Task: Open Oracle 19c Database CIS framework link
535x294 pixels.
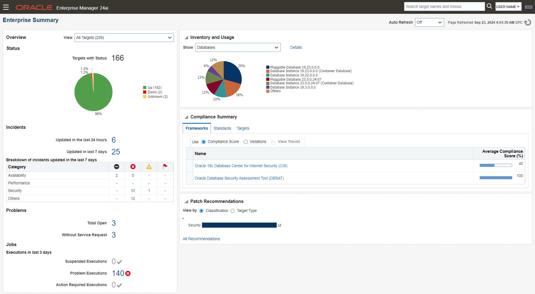Action: [241, 166]
